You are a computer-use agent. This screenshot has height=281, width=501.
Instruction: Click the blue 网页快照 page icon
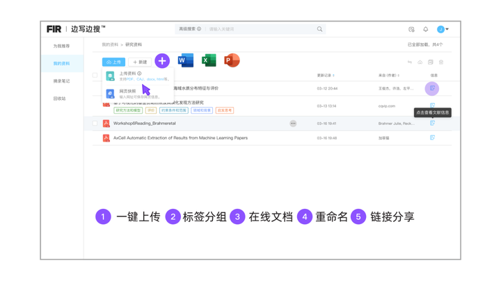[110, 94]
